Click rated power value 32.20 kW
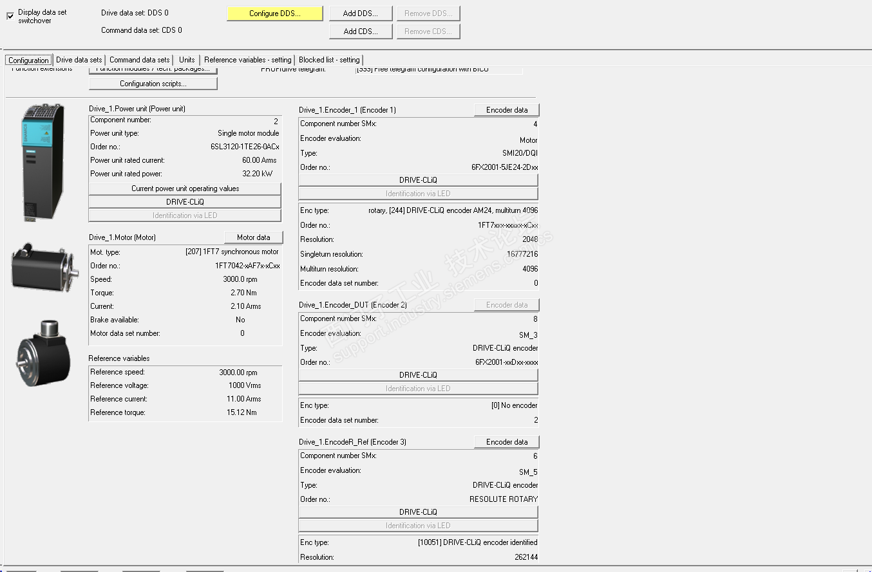 pyautogui.click(x=257, y=174)
